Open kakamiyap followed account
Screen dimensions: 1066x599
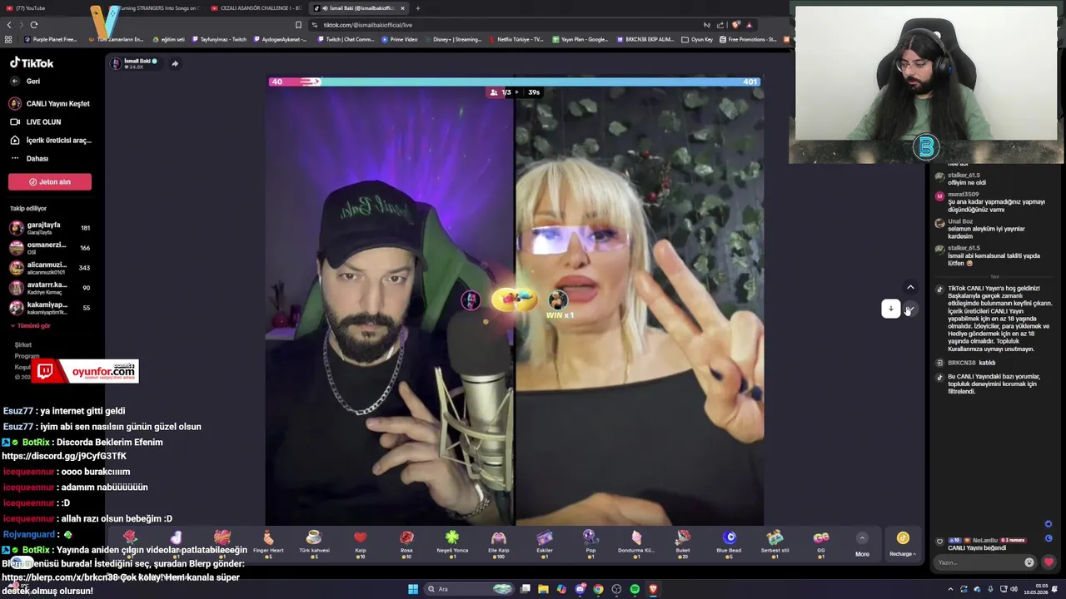click(50, 308)
